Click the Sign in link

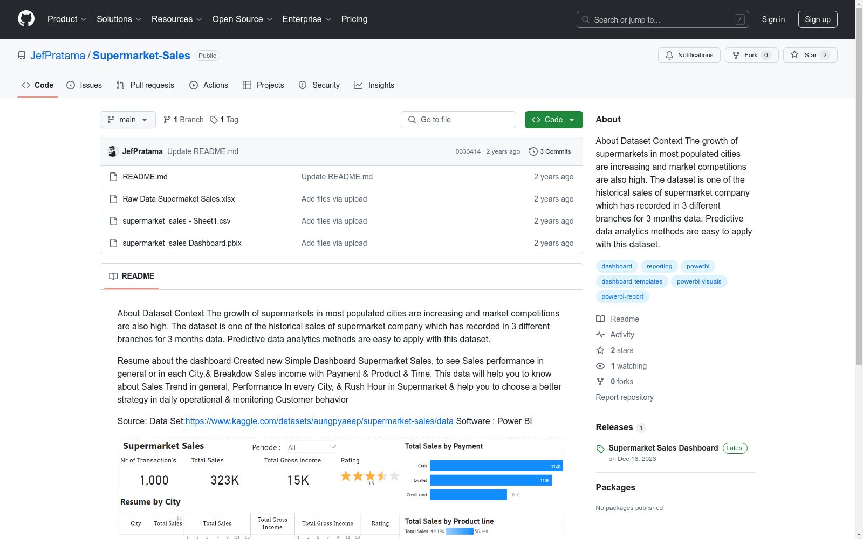(x=773, y=19)
